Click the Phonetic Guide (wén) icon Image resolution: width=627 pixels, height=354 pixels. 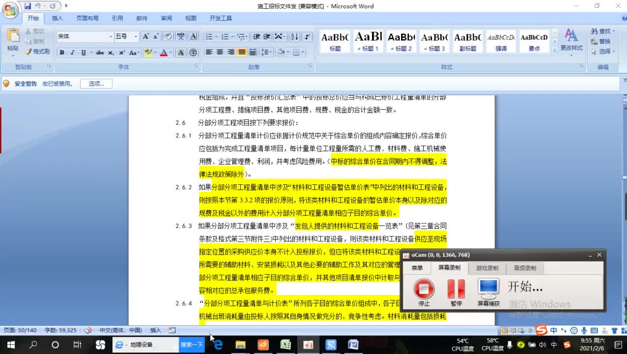[x=181, y=36]
